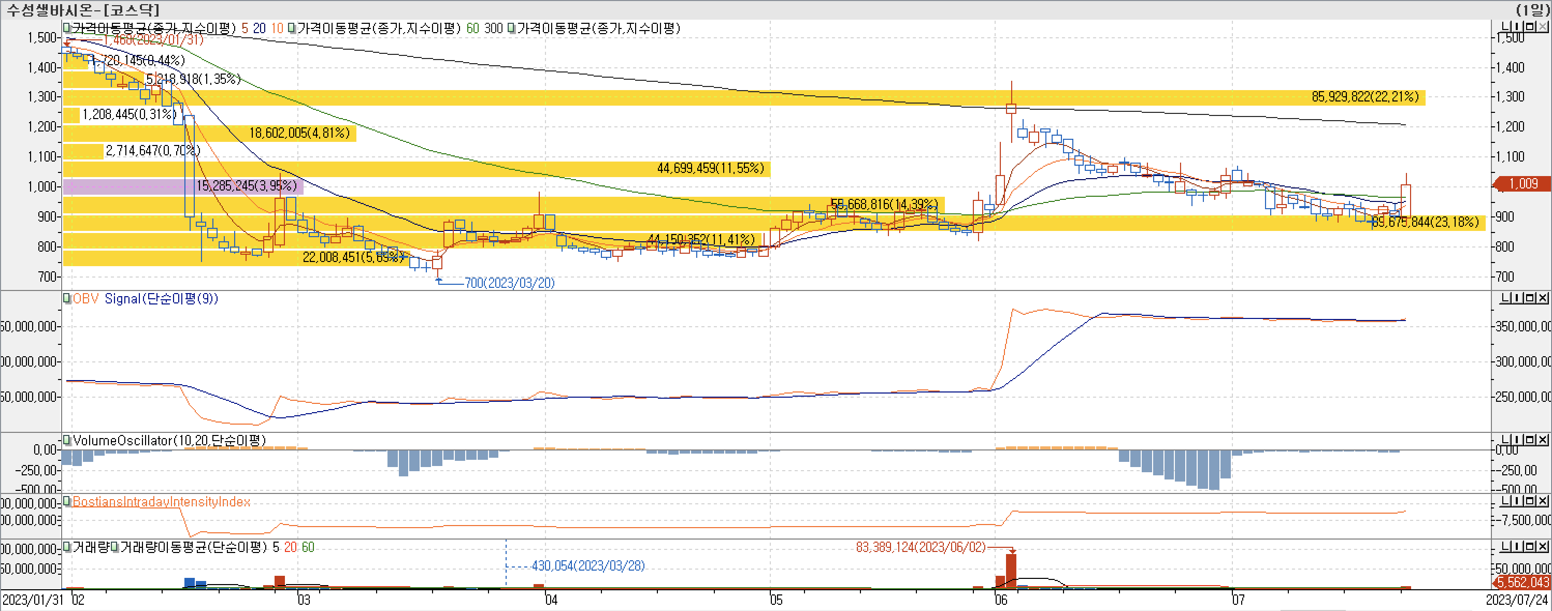Close the VolumeOscillator pane with its X icon

tap(1542, 440)
